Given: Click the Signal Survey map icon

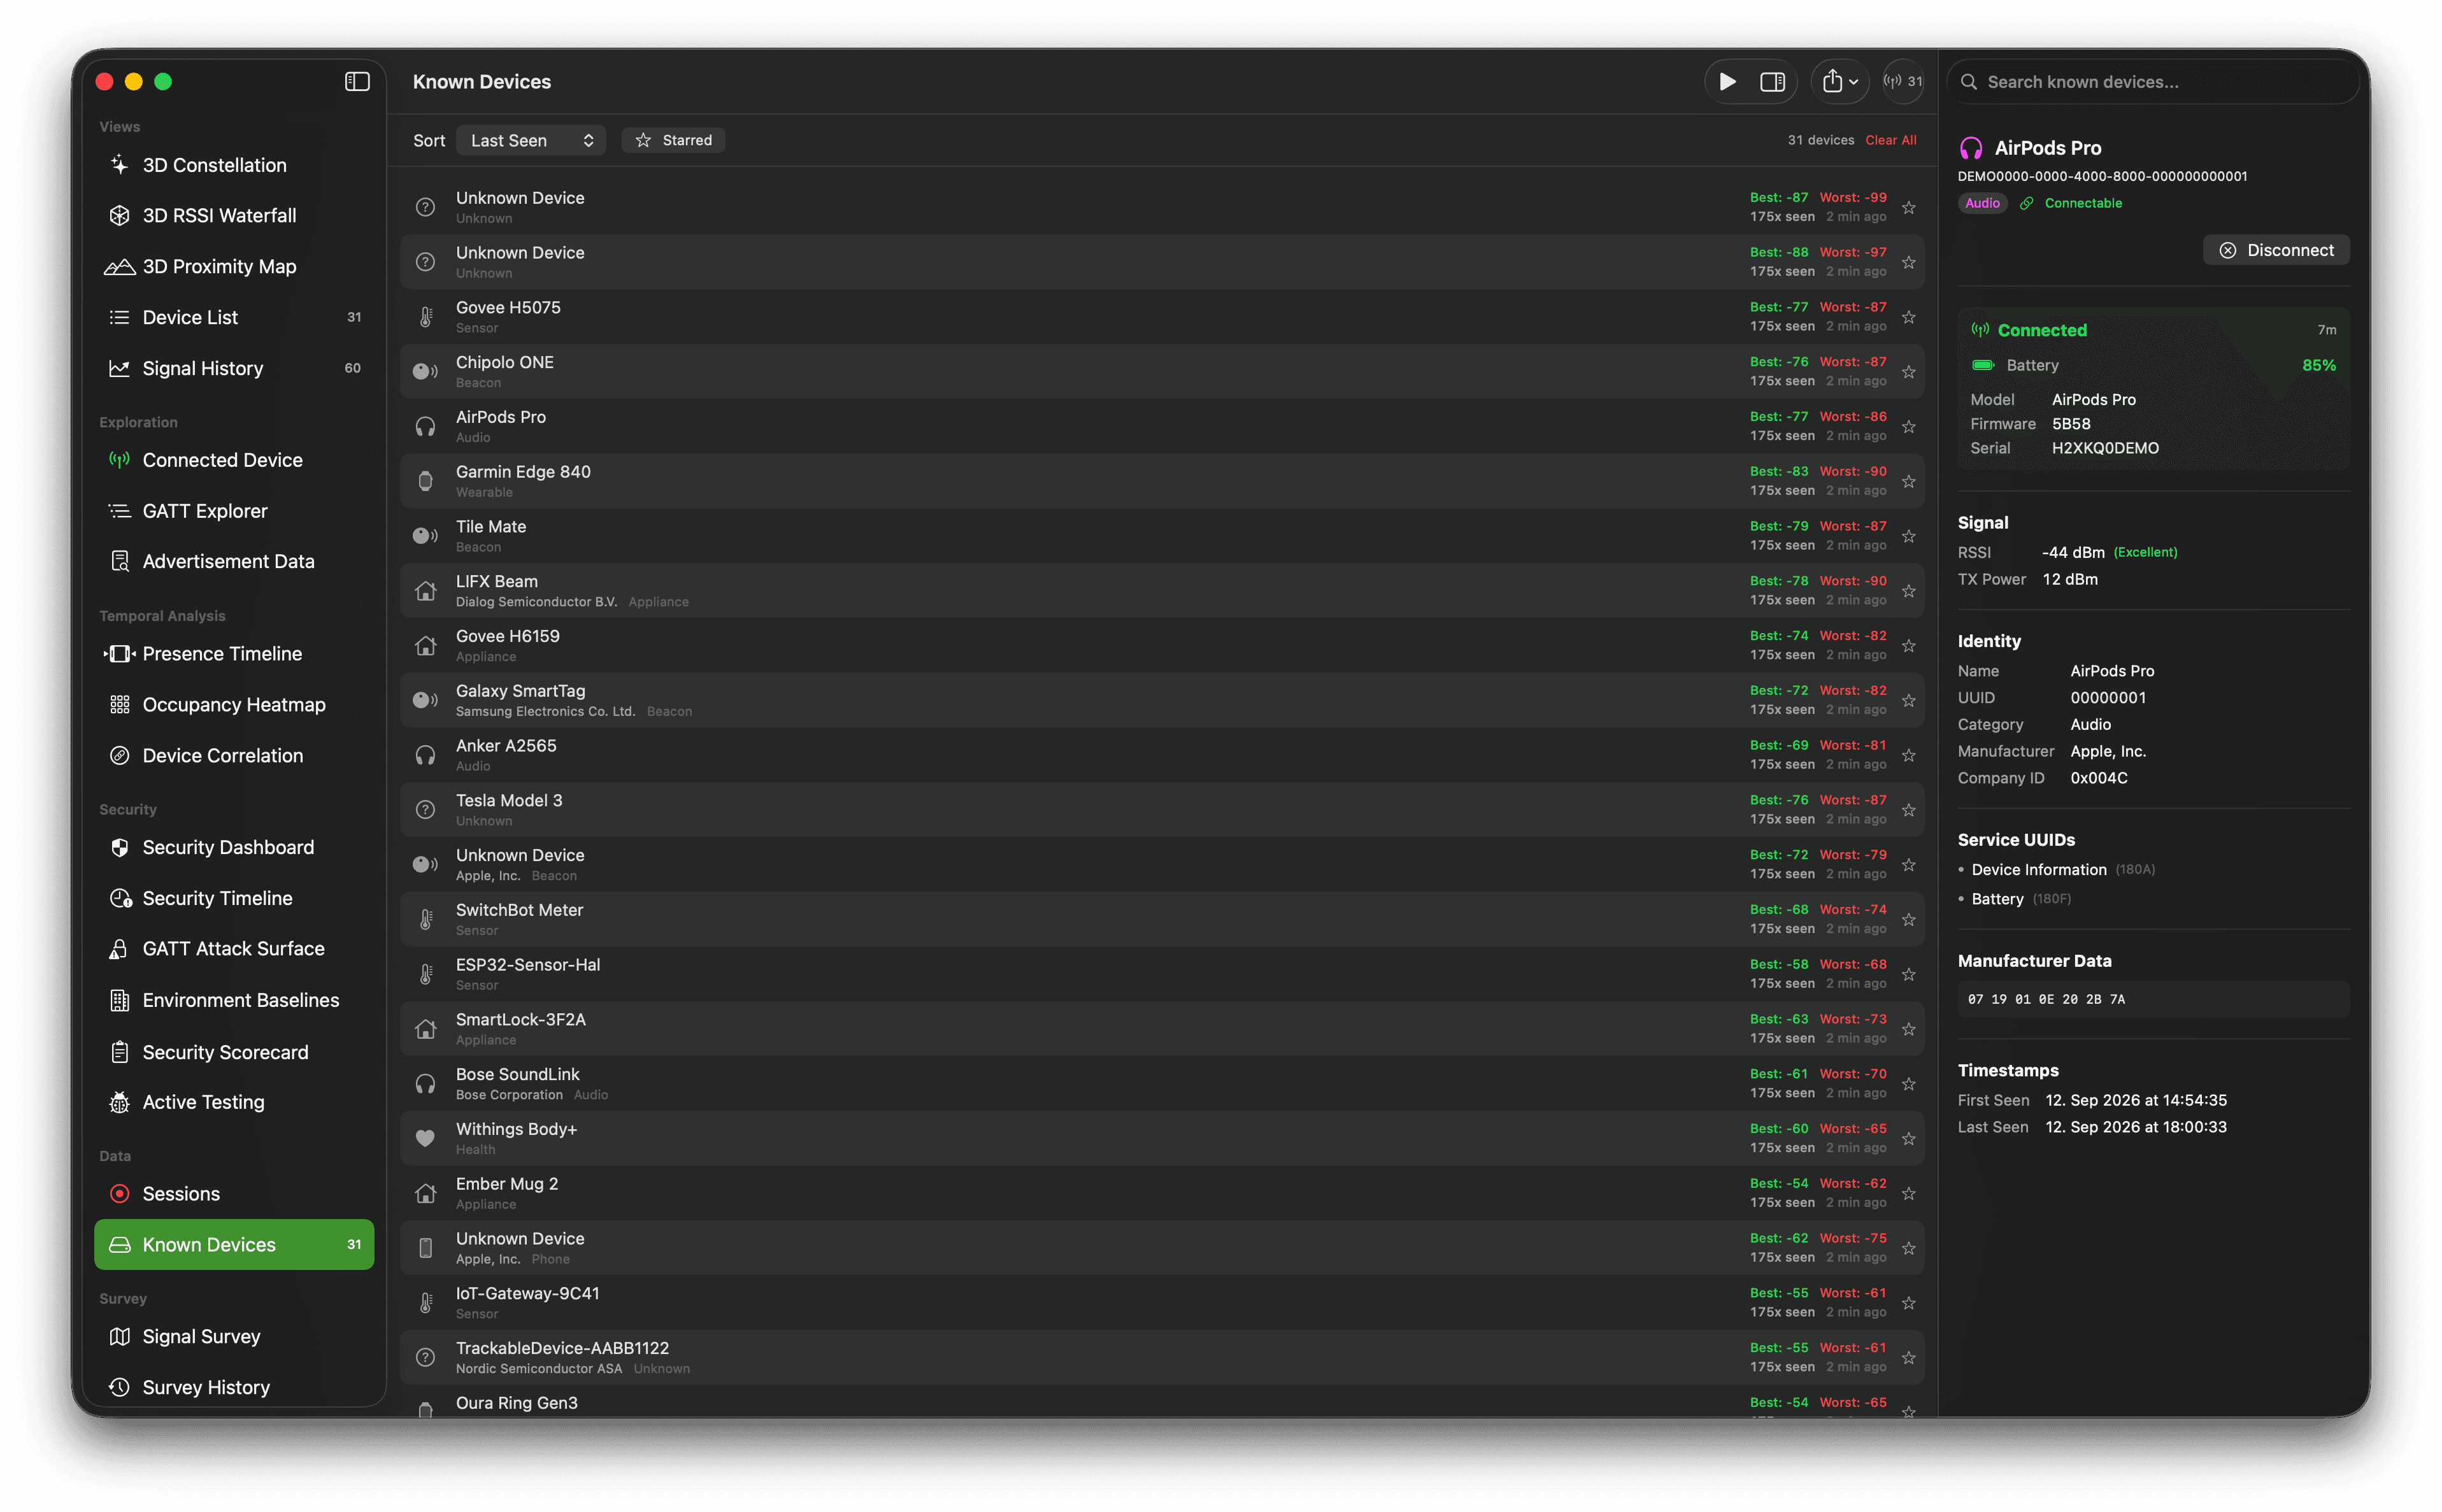Looking at the screenshot, I should [120, 1337].
